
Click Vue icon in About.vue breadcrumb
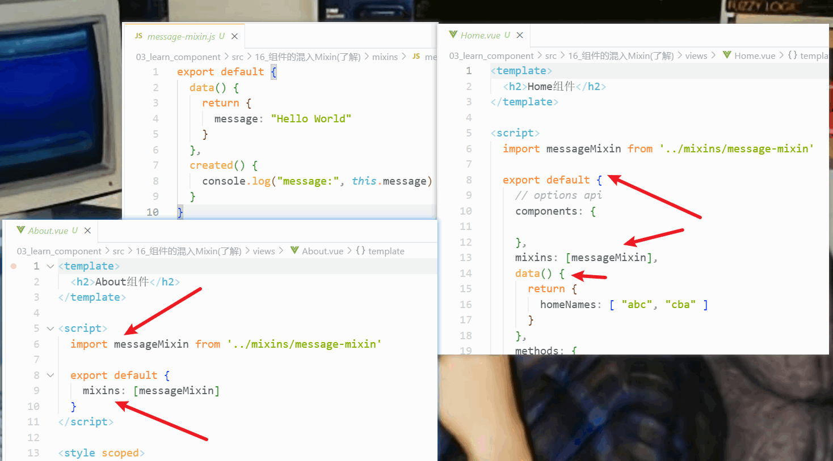(x=295, y=250)
